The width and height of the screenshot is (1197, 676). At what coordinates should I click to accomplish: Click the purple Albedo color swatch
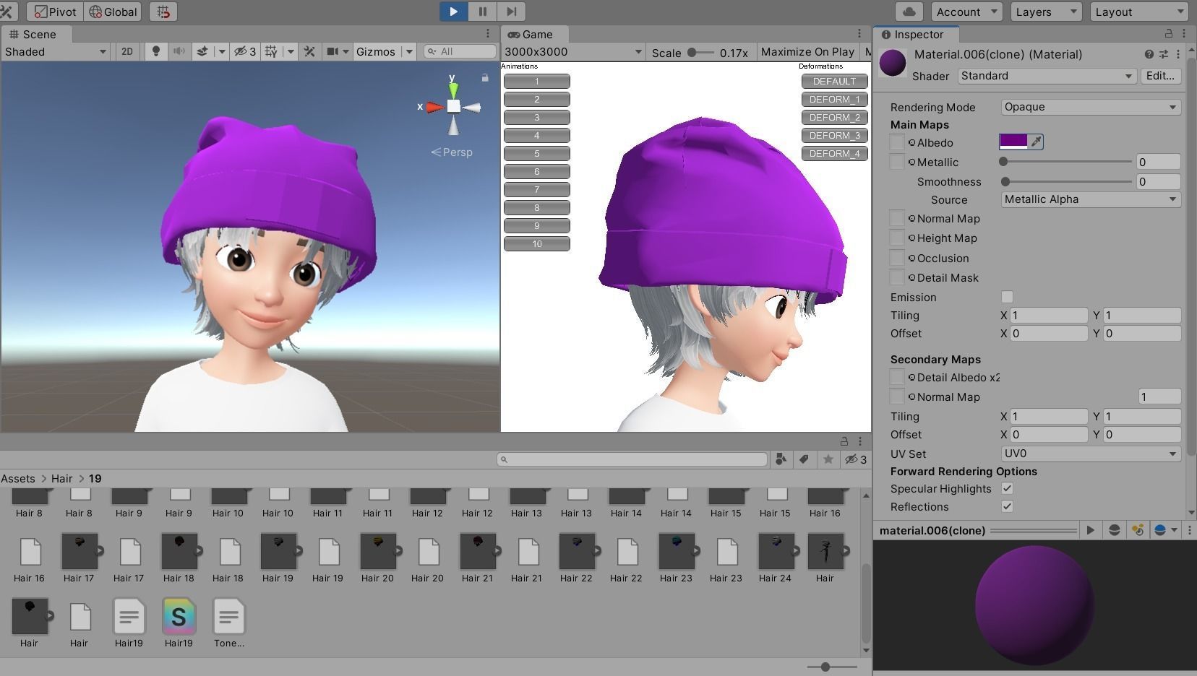pyautogui.click(x=1013, y=142)
